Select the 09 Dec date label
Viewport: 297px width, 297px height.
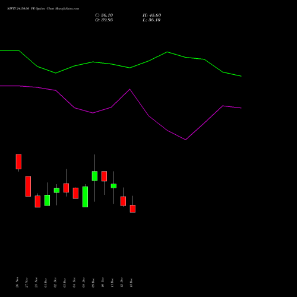coord(93,283)
